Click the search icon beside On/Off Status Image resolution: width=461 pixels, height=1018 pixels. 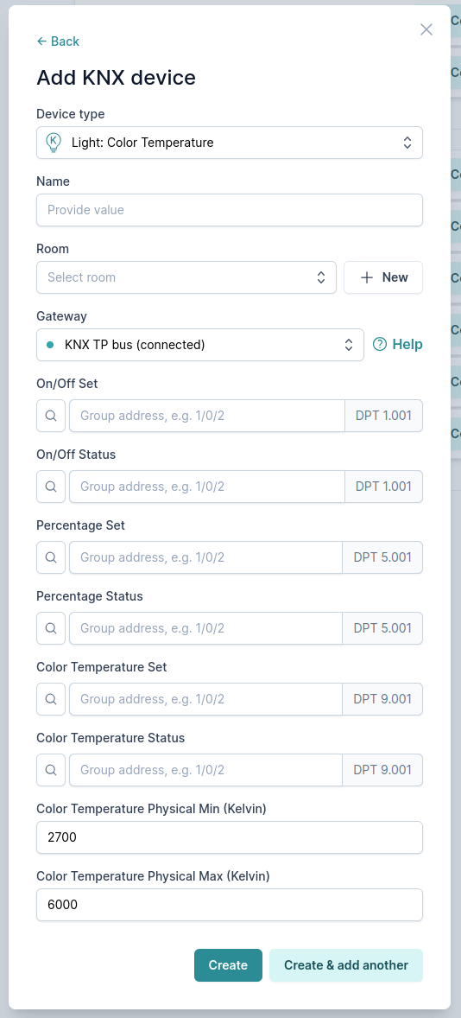[51, 487]
